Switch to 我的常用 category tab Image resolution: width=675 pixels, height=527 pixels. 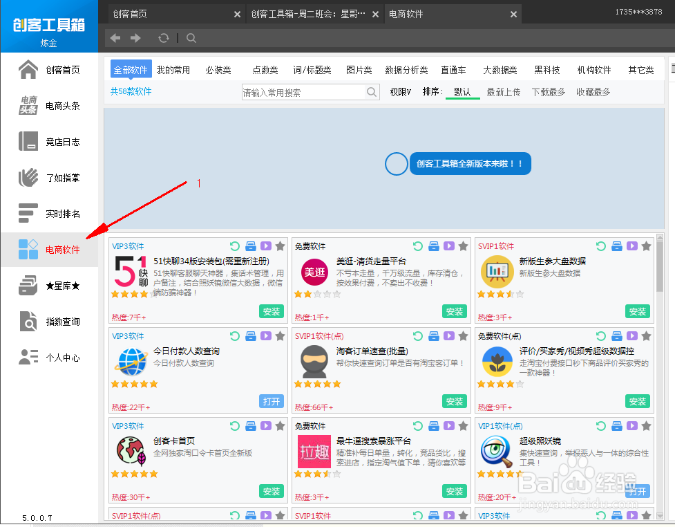173,70
